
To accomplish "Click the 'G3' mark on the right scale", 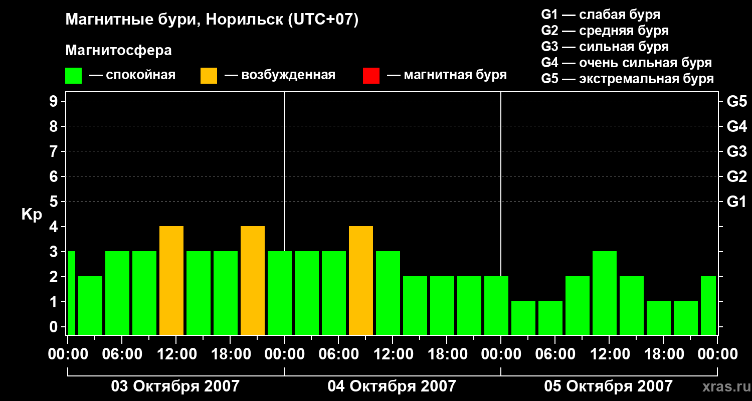I will pos(737,152).
